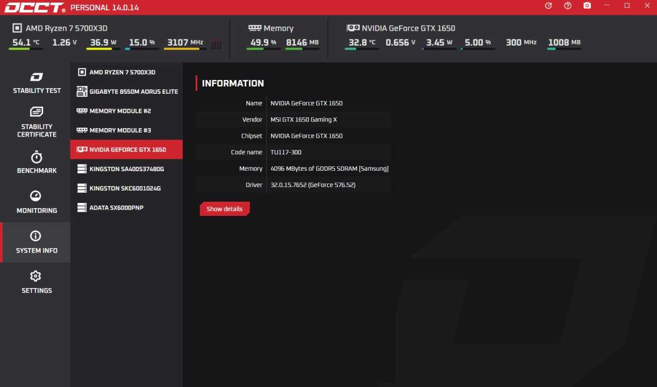Click the GPU usage 5.00 % reading
The height and width of the screenshot is (387, 657).
[x=478, y=43]
